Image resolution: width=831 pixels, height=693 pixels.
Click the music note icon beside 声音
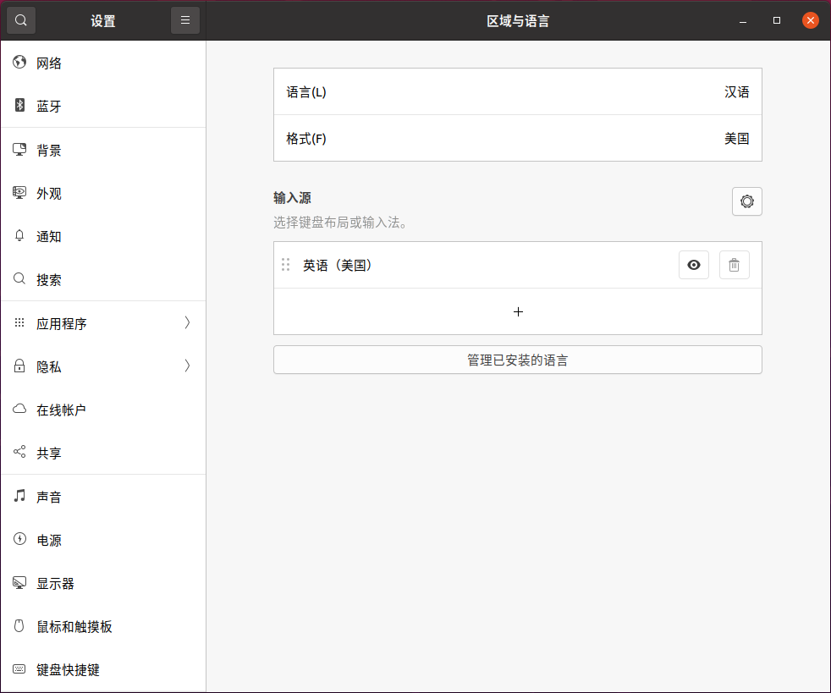pos(19,496)
